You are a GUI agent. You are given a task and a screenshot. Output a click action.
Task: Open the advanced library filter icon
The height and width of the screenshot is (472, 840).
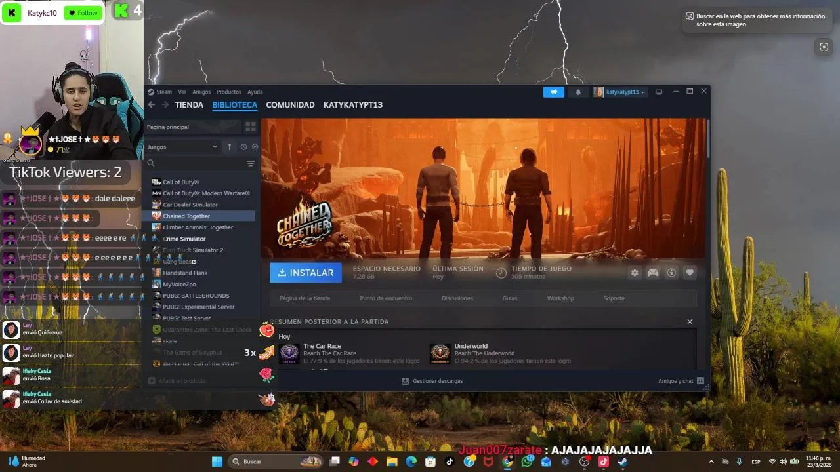[x=250, y=163]
